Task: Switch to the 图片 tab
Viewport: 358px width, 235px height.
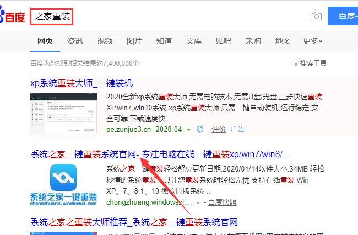Action: [134, 41]
